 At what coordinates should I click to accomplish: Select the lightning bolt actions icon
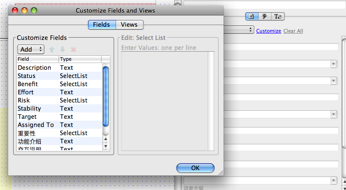(x=265, y=16)
